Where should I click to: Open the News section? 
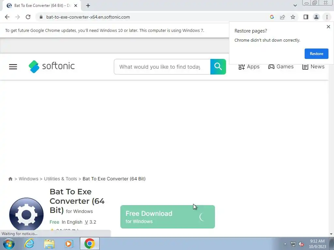313,67
